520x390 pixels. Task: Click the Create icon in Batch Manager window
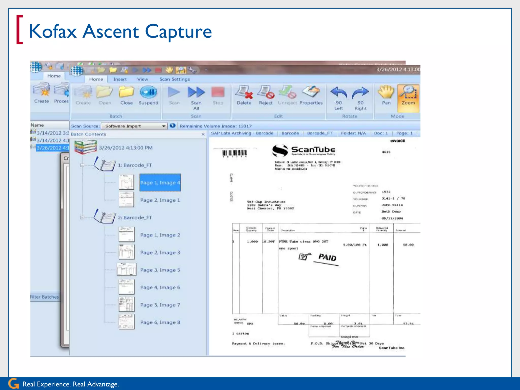[x=42, y=93]
